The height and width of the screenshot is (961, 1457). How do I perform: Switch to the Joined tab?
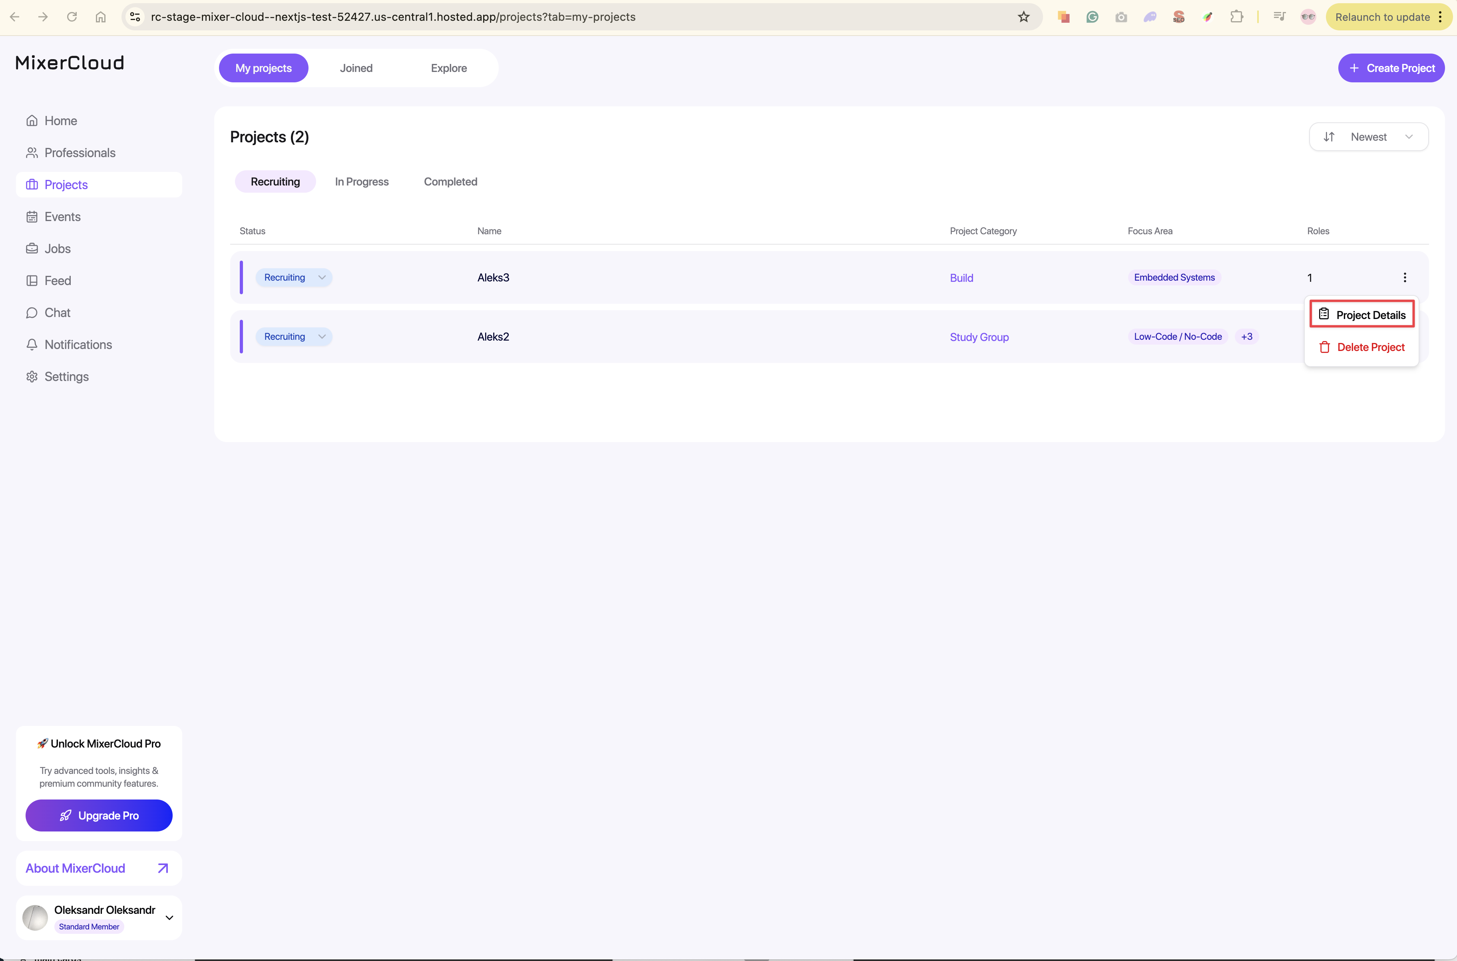(x=356, y=68)
